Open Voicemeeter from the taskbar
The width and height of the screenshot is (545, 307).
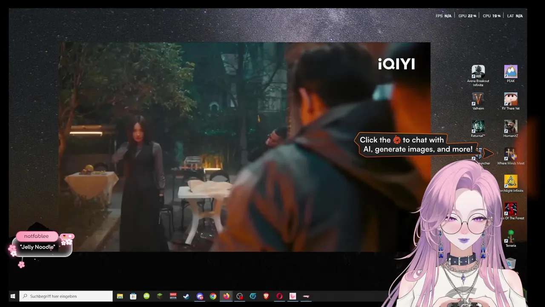(173, 296)
